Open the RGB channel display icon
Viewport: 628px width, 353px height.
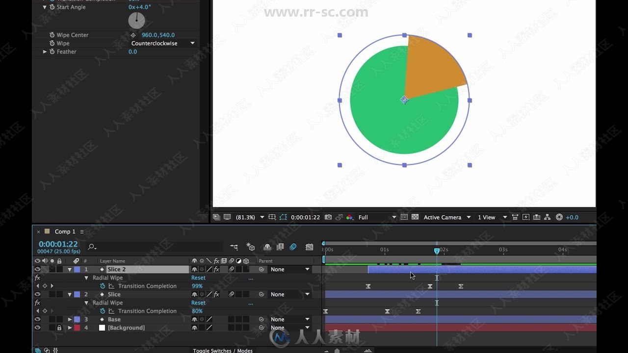click(350, 217)
